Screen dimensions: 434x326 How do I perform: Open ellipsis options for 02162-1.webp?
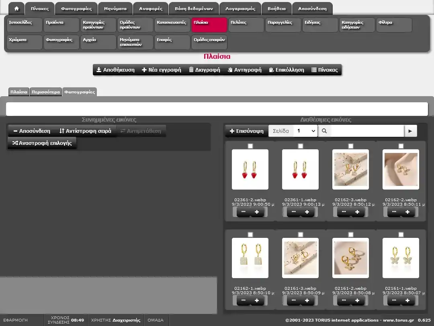[243, 300]
